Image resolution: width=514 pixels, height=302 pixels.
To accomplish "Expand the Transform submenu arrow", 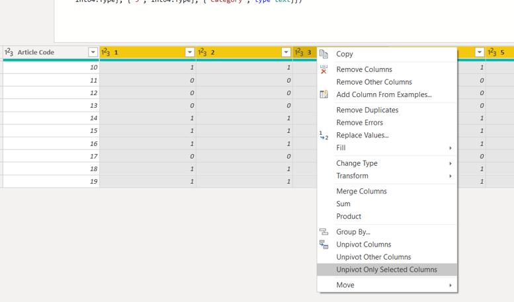I will [x=450, y=176].
